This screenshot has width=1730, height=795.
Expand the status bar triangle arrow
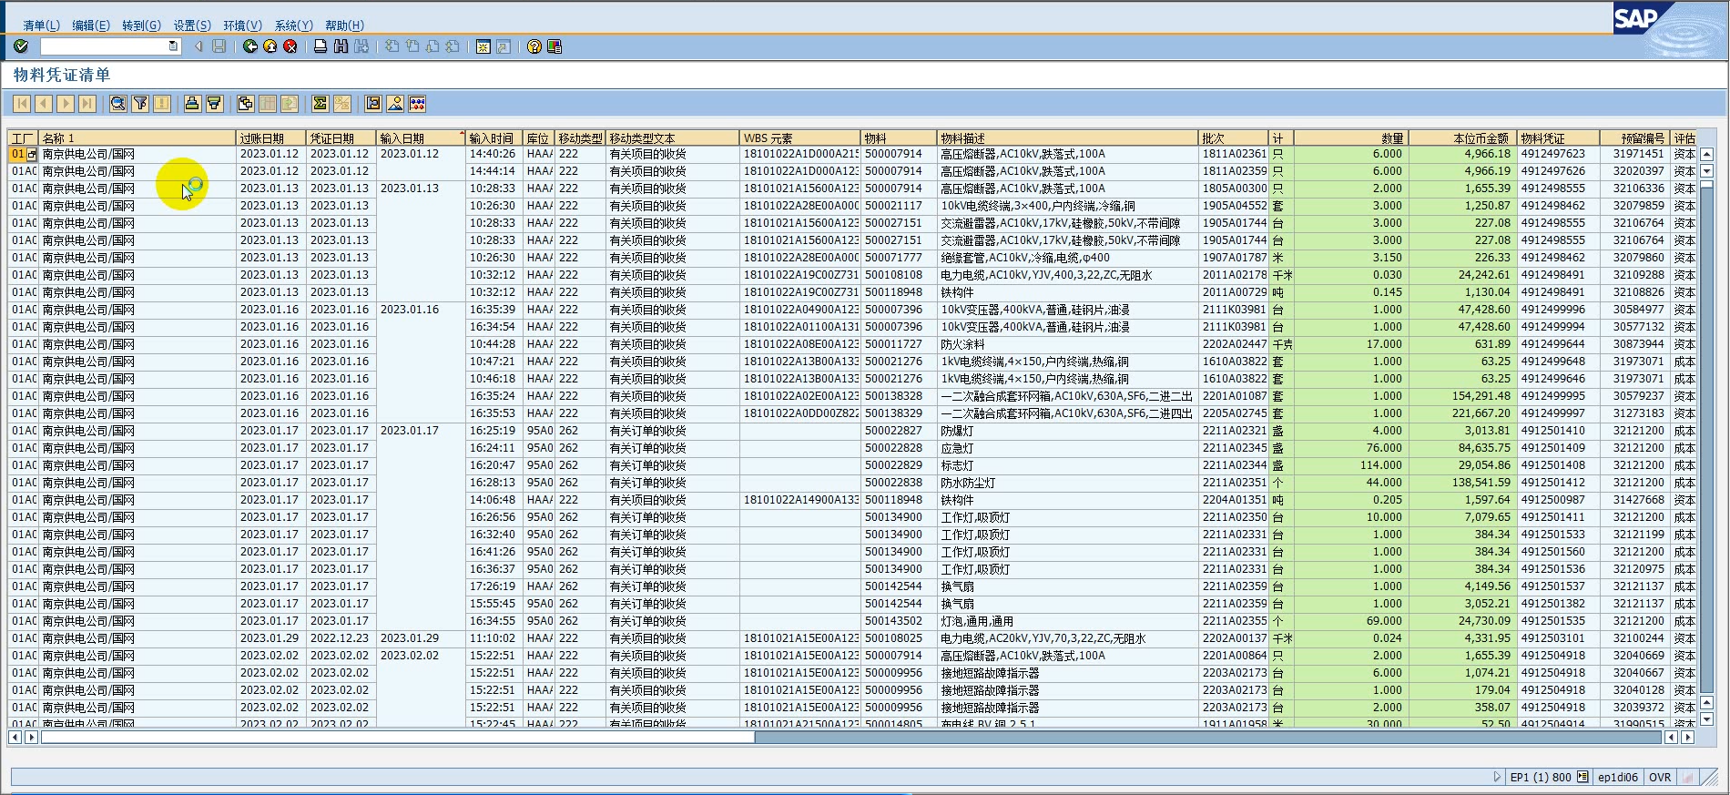tap(1497, 777)
